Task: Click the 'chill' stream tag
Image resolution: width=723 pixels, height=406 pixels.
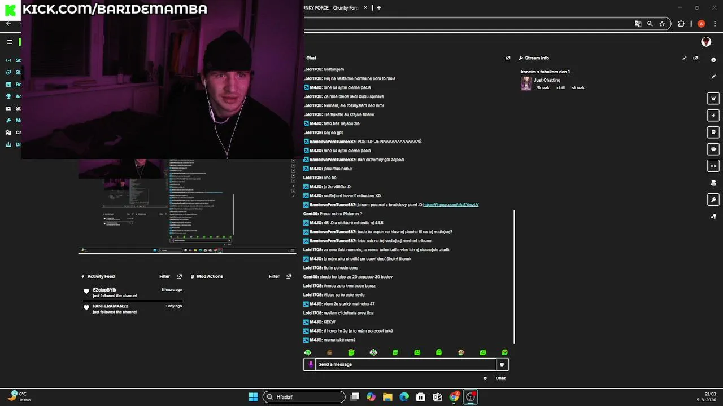Action: pos(560,88)
